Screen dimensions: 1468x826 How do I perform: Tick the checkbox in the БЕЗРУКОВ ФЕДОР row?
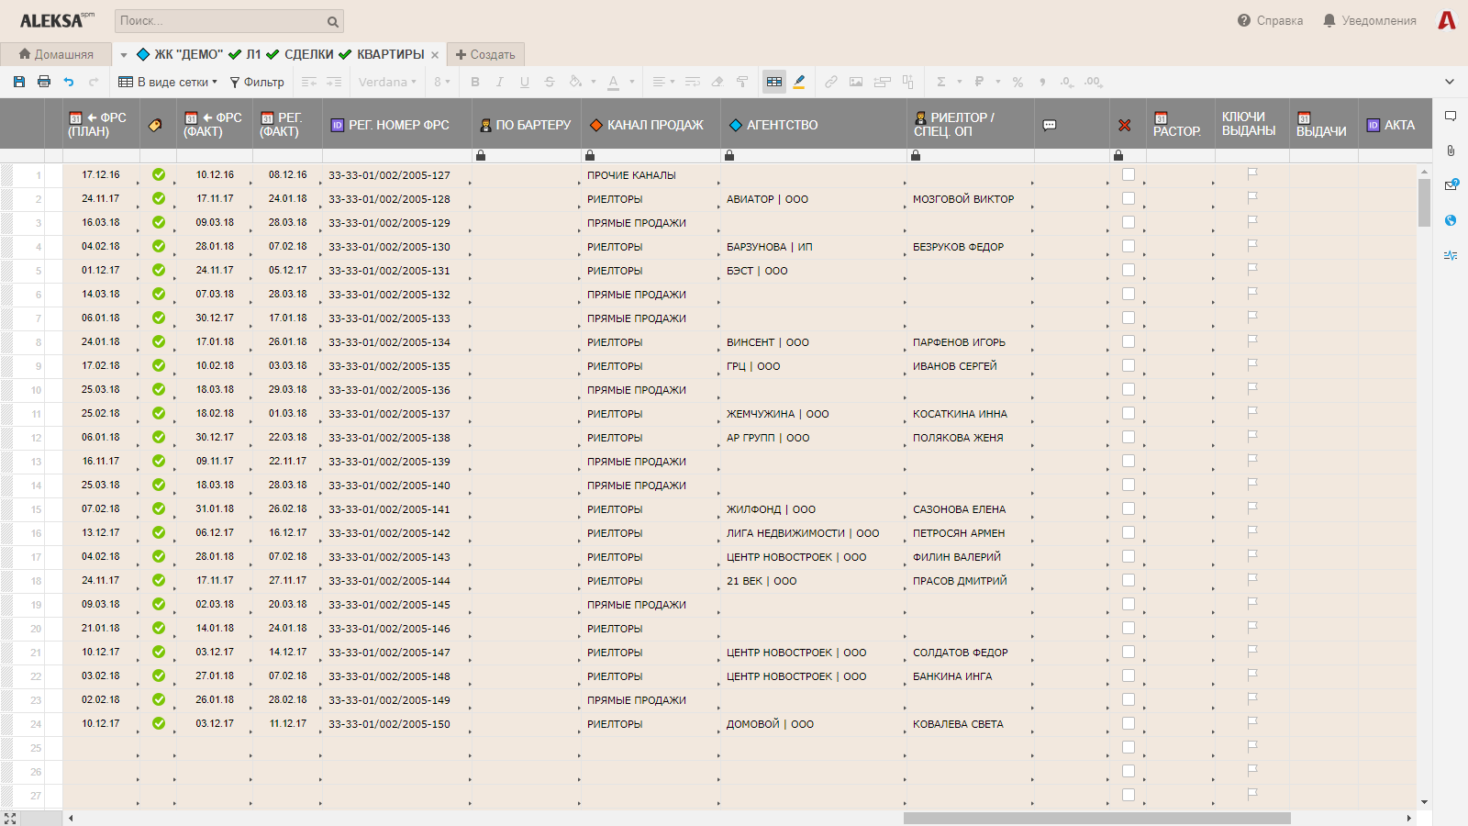coord(1129,246)
